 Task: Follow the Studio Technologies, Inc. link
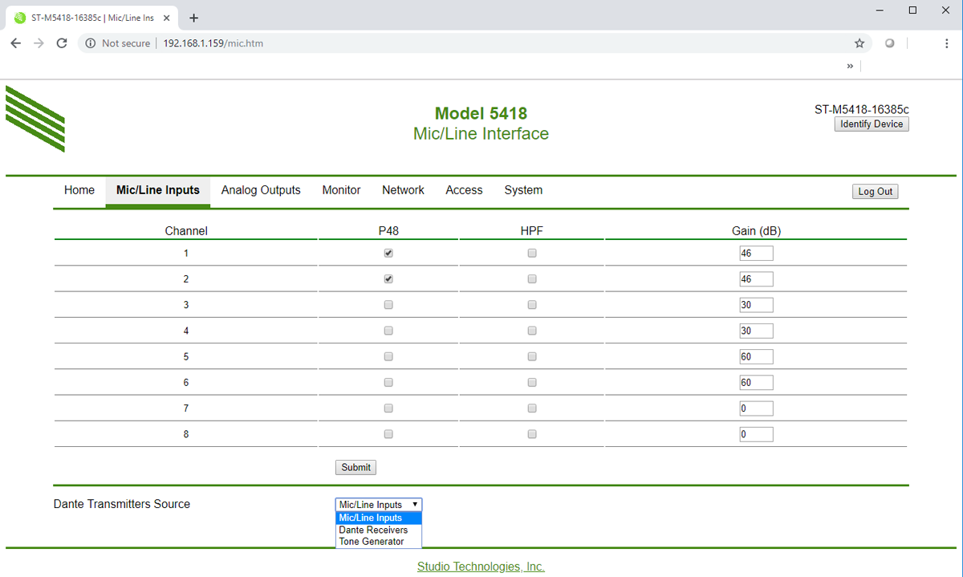481,567
